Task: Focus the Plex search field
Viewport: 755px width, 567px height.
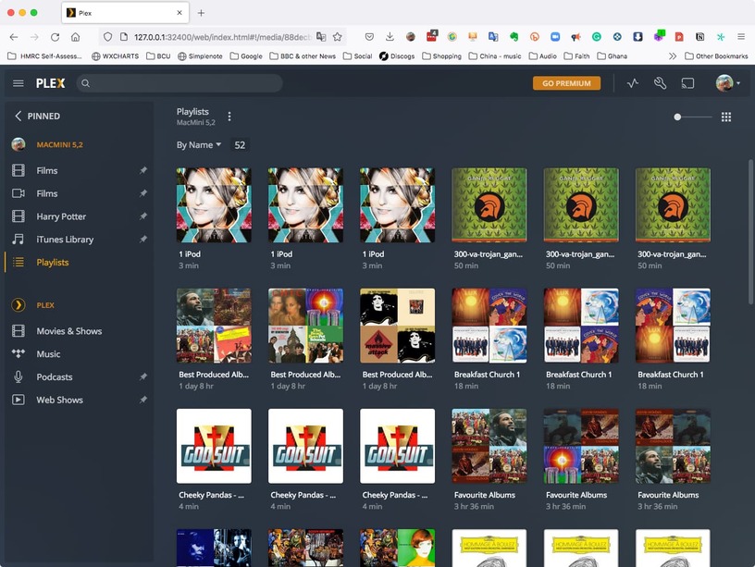Action: (x=179, y=83)
